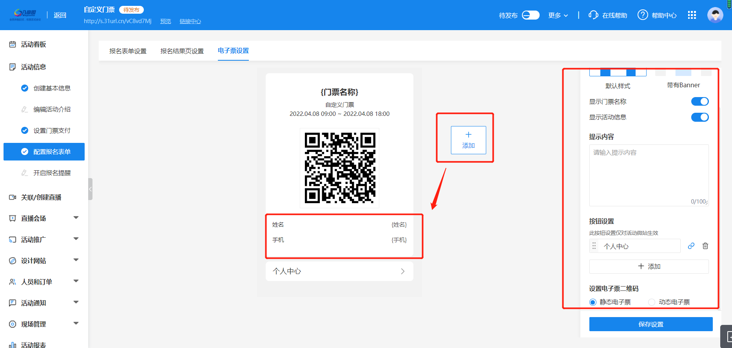This screenshot has height=348, width=732.
Task: Collapse the sidebar with the edge handle
Action: (x=91, y=189)
